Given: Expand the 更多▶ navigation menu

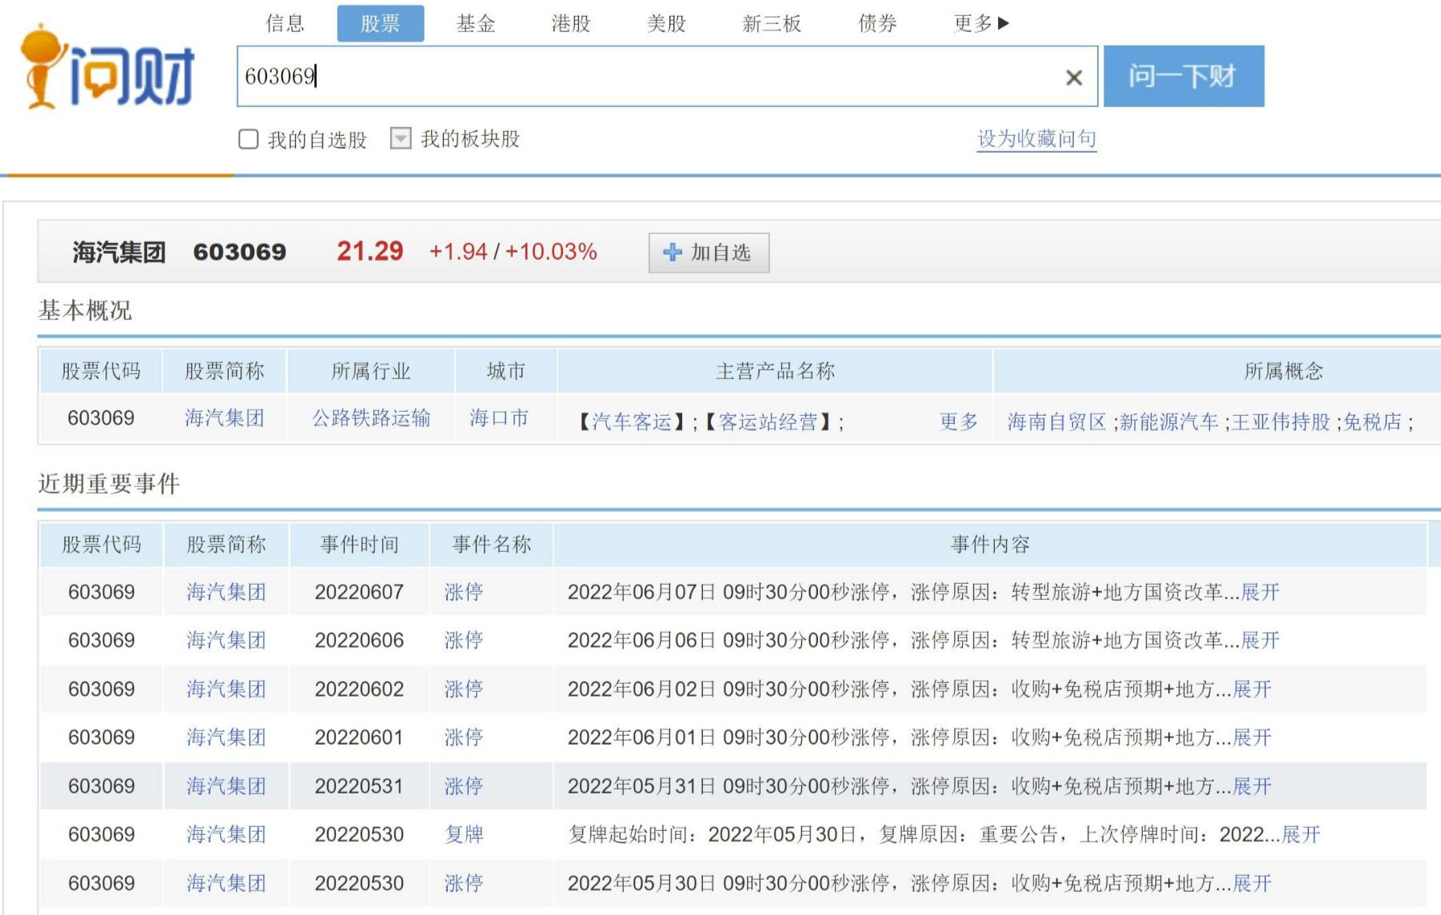Looking at the screenshot, I should [980, 23].
